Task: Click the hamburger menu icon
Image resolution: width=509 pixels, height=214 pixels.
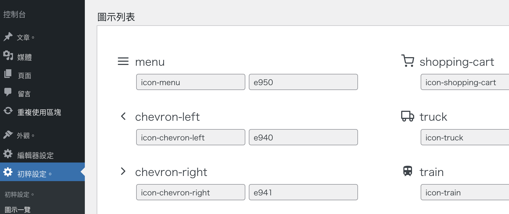Action: pos(123,61)
